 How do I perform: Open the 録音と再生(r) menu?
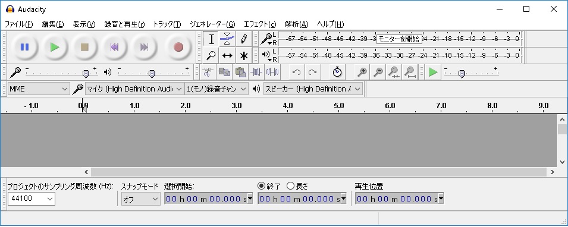(x=124, y=24)
